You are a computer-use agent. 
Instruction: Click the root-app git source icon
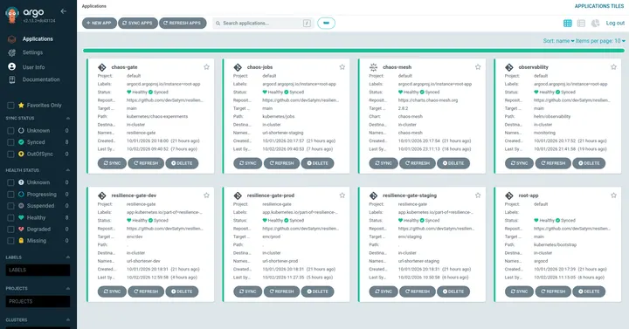tap(509, 195)
